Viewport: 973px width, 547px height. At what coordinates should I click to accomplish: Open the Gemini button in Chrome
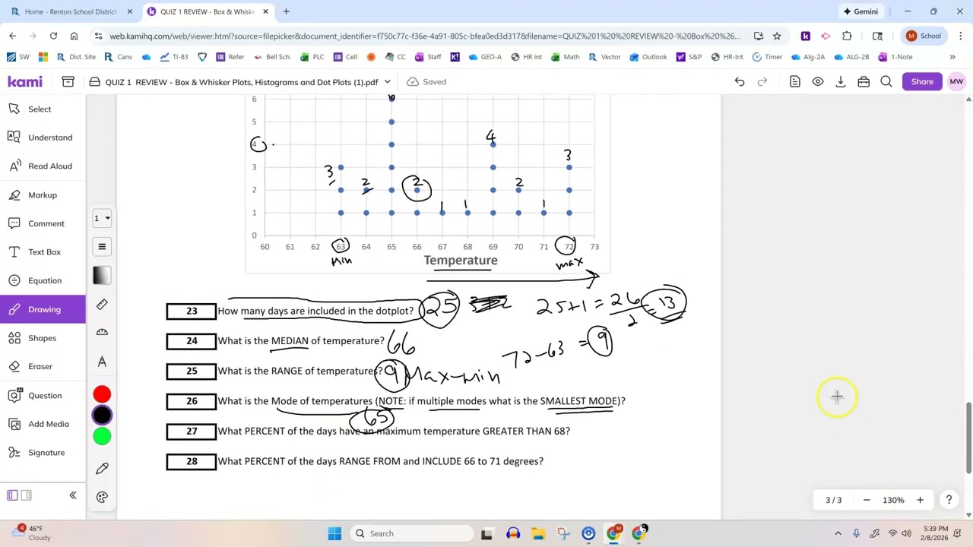point(860,11)
